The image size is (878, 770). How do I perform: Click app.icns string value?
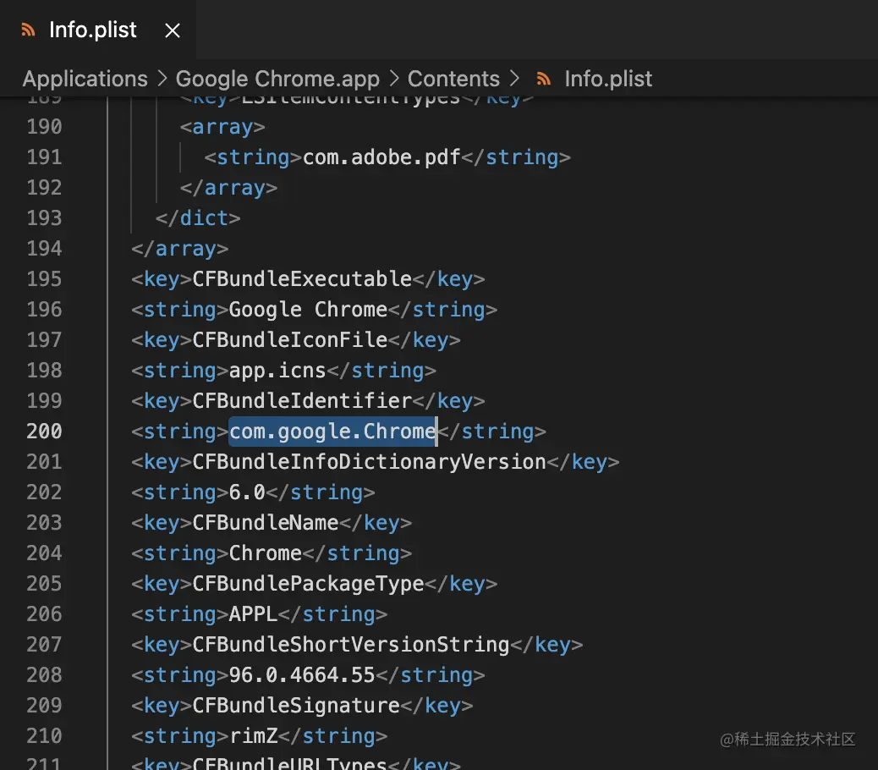coord(277,371)
